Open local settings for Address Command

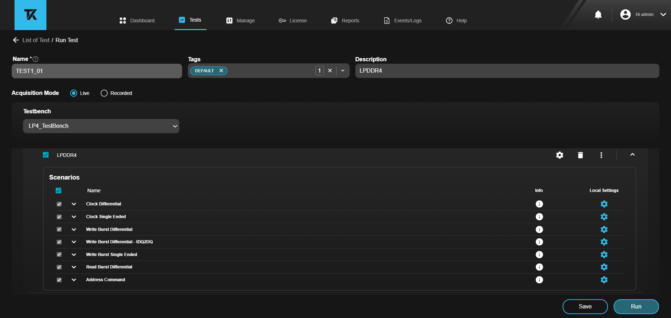pyautogui.click(x=604, y=280)
